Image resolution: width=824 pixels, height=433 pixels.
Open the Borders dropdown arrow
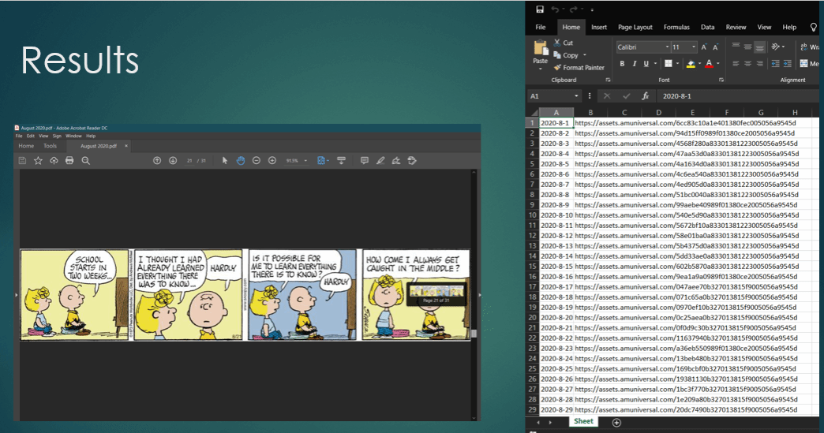click(x=677, y=64)
